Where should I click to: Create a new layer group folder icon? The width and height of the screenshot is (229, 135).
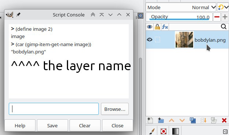tap(161, 120)
